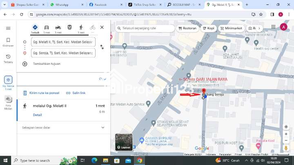Image resolution: width=294 pixels, height=165 pixels.
Task: Select Gg. Seroja recent route in sidebar
Action: (x=8, y=83)
